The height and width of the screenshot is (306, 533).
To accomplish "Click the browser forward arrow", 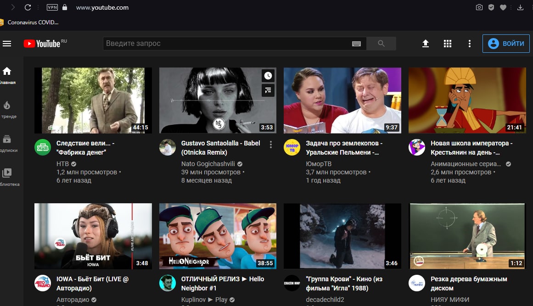I will 13,7.
